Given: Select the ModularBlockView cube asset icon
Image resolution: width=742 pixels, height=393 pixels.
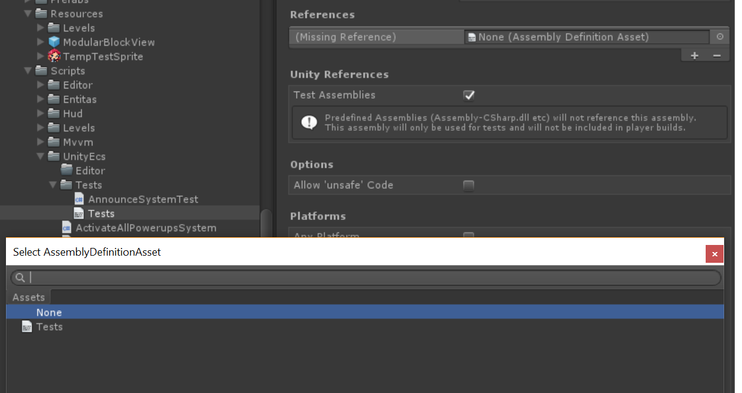Looking at the screenshot, I should (x=54, y=42).
